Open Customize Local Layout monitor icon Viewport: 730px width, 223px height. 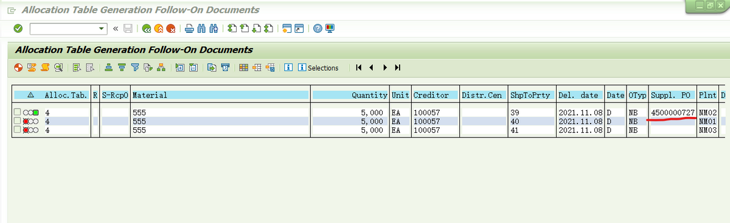329,28
